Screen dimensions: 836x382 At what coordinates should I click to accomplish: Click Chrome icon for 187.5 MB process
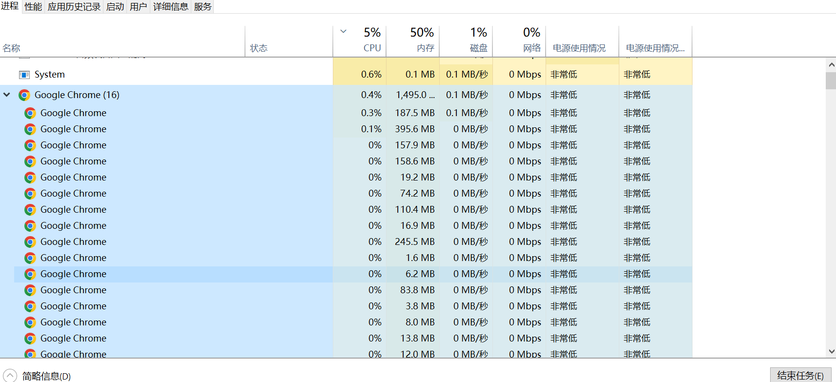pos(30,113)
